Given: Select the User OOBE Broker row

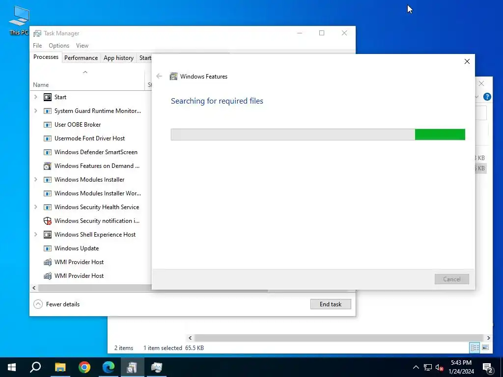Looking at the screenshot, I should [91, 125].
